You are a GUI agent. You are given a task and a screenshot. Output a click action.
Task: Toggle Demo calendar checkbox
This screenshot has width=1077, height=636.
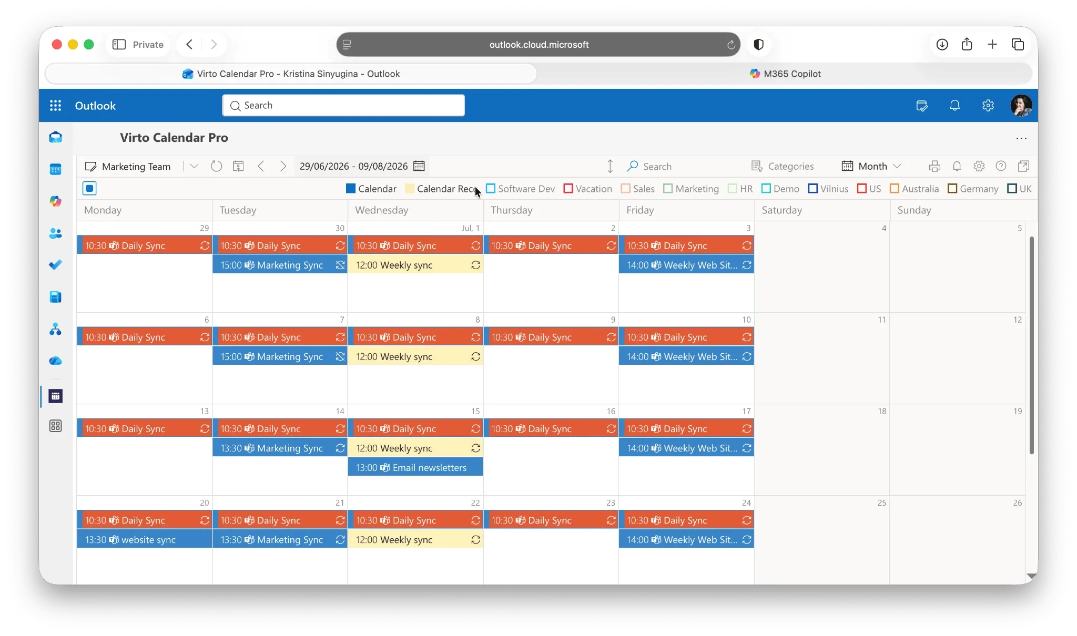tap(766, 188)
